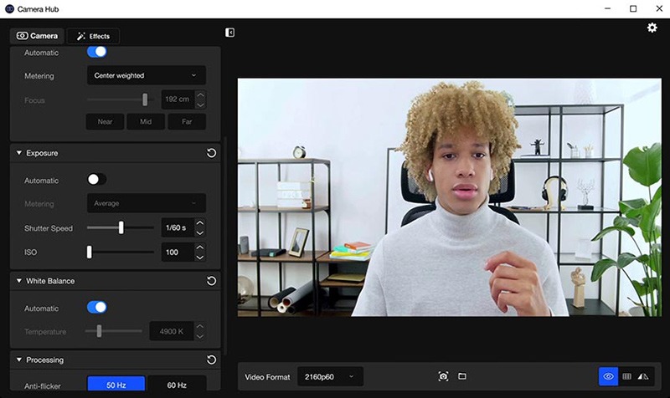The width and height of the screenshot is (670, 398).
Task: Set anti-flicker to 60 Hz
Action: (177, 385)
